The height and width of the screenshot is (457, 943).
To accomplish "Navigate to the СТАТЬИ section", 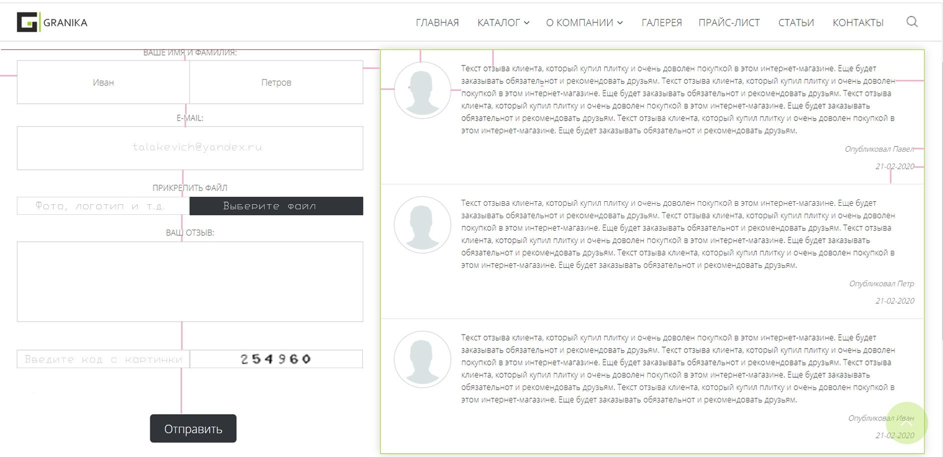I will click(795, 22).
